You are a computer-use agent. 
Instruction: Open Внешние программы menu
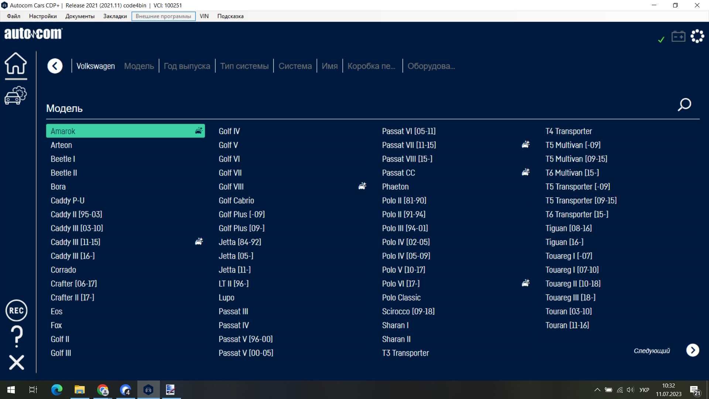tap(163, 16)
